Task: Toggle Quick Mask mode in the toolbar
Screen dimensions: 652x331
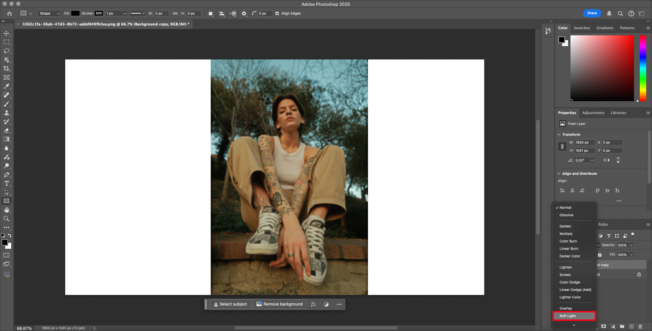Action: 7,255
